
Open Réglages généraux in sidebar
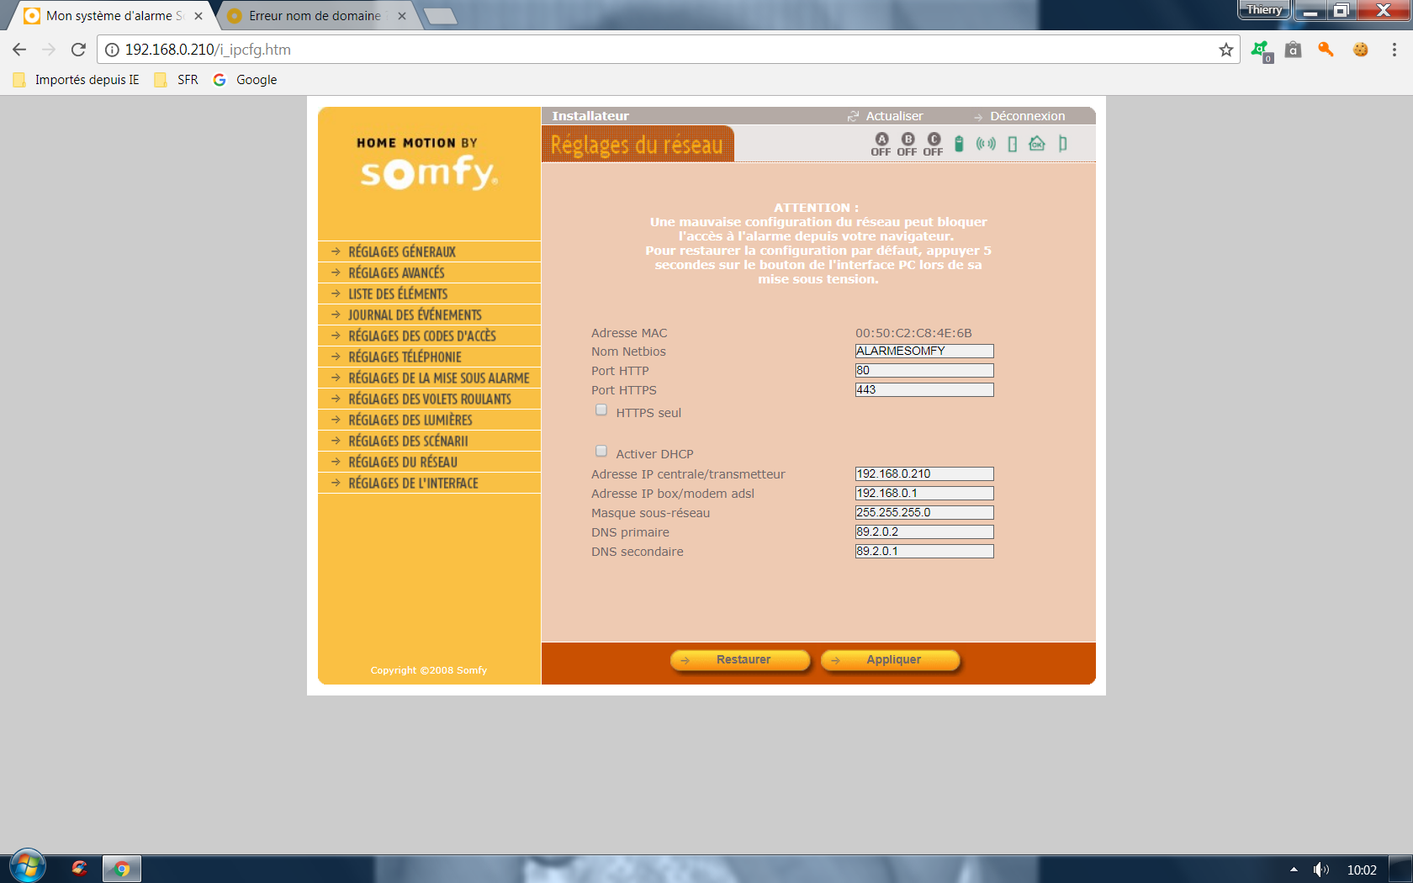[402, 251]
